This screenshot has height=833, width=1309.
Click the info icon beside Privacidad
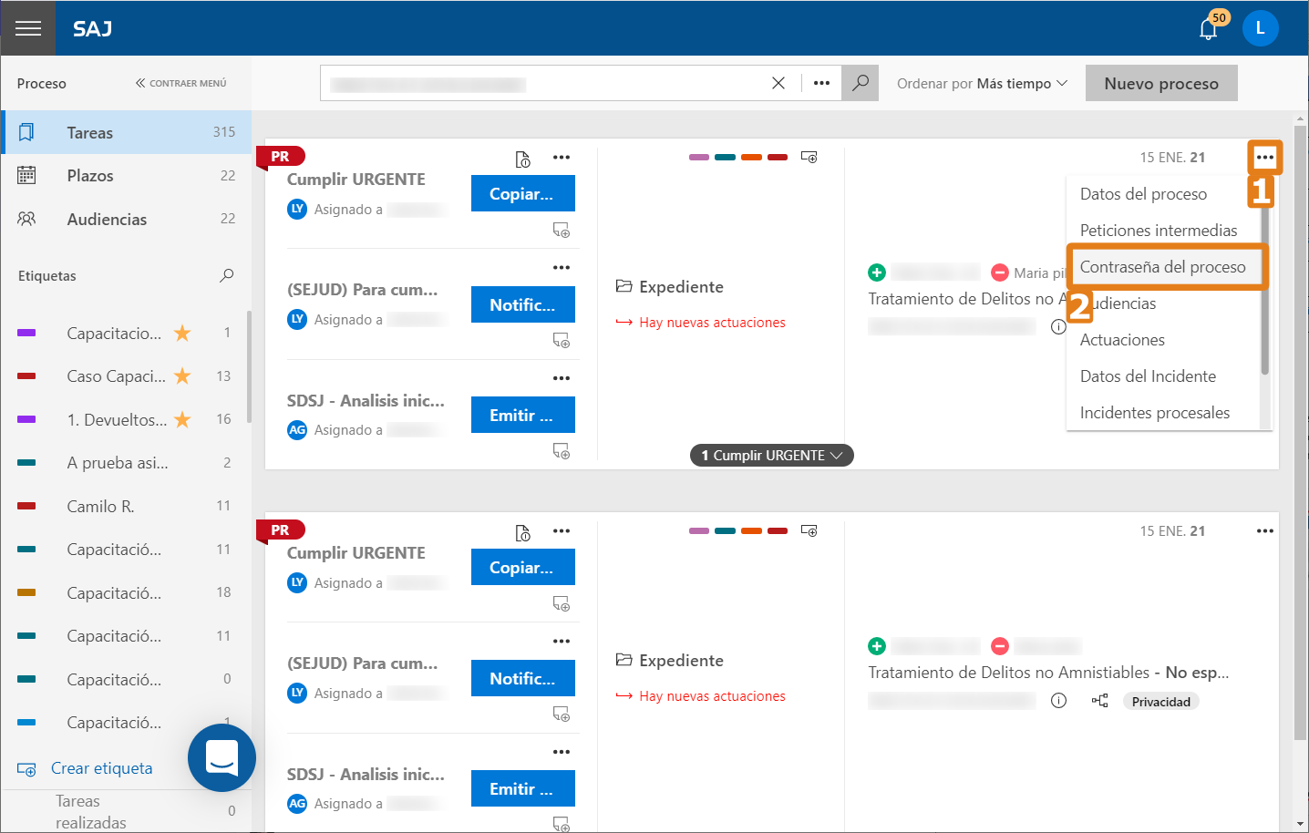(1058, 701)
